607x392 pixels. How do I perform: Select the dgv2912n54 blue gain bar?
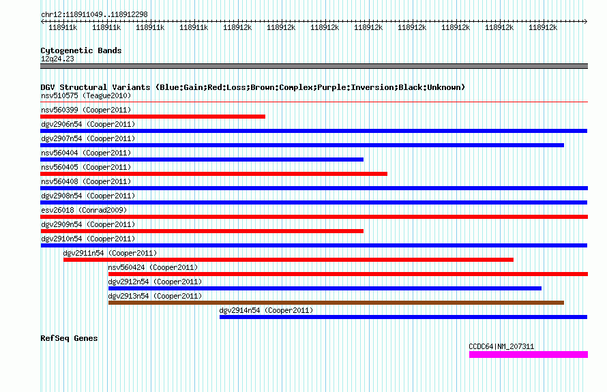click(325, 288)
